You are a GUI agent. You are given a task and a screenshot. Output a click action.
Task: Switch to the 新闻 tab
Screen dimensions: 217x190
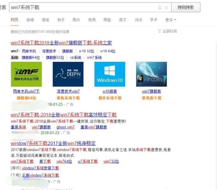[x=30, y=20]
